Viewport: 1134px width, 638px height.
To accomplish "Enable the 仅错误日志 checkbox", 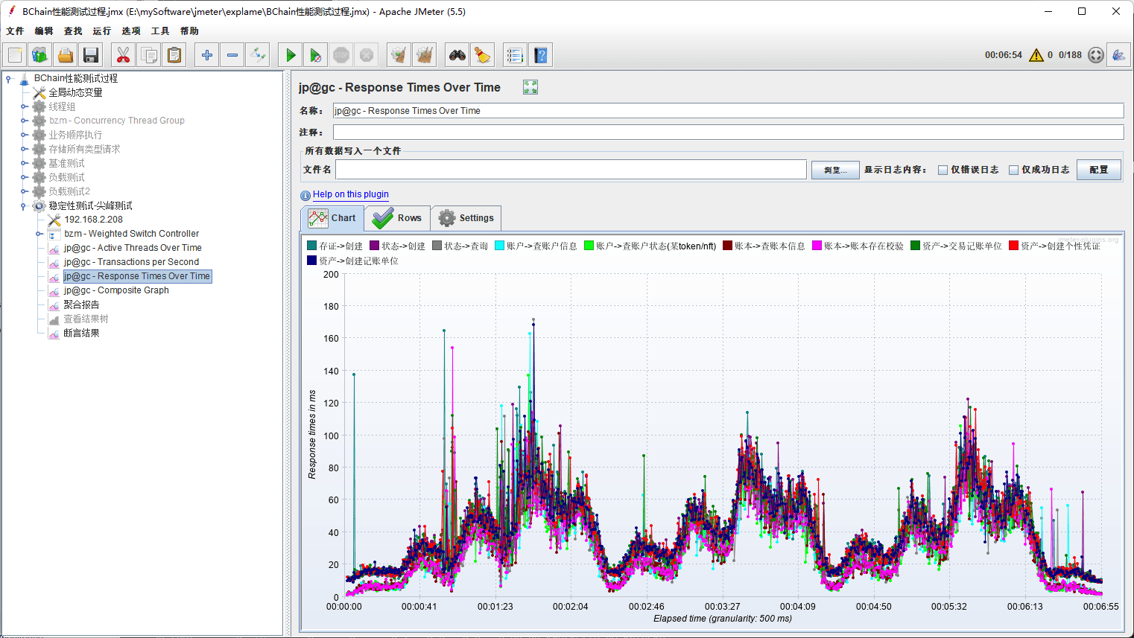I will 943,170.
